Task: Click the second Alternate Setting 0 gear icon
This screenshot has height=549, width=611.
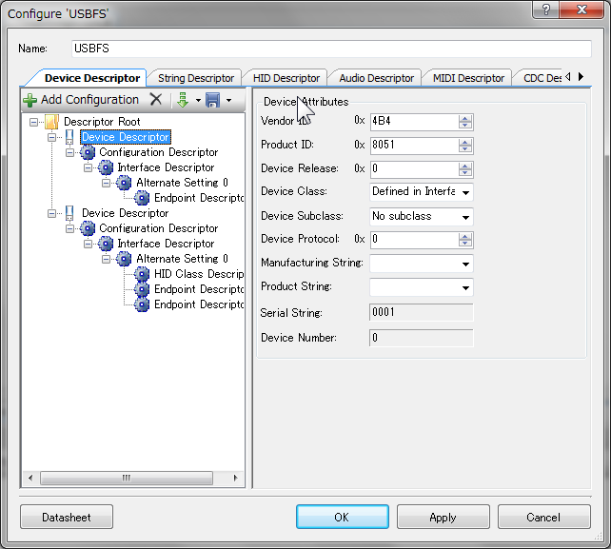Action: [x=124, y=259]
